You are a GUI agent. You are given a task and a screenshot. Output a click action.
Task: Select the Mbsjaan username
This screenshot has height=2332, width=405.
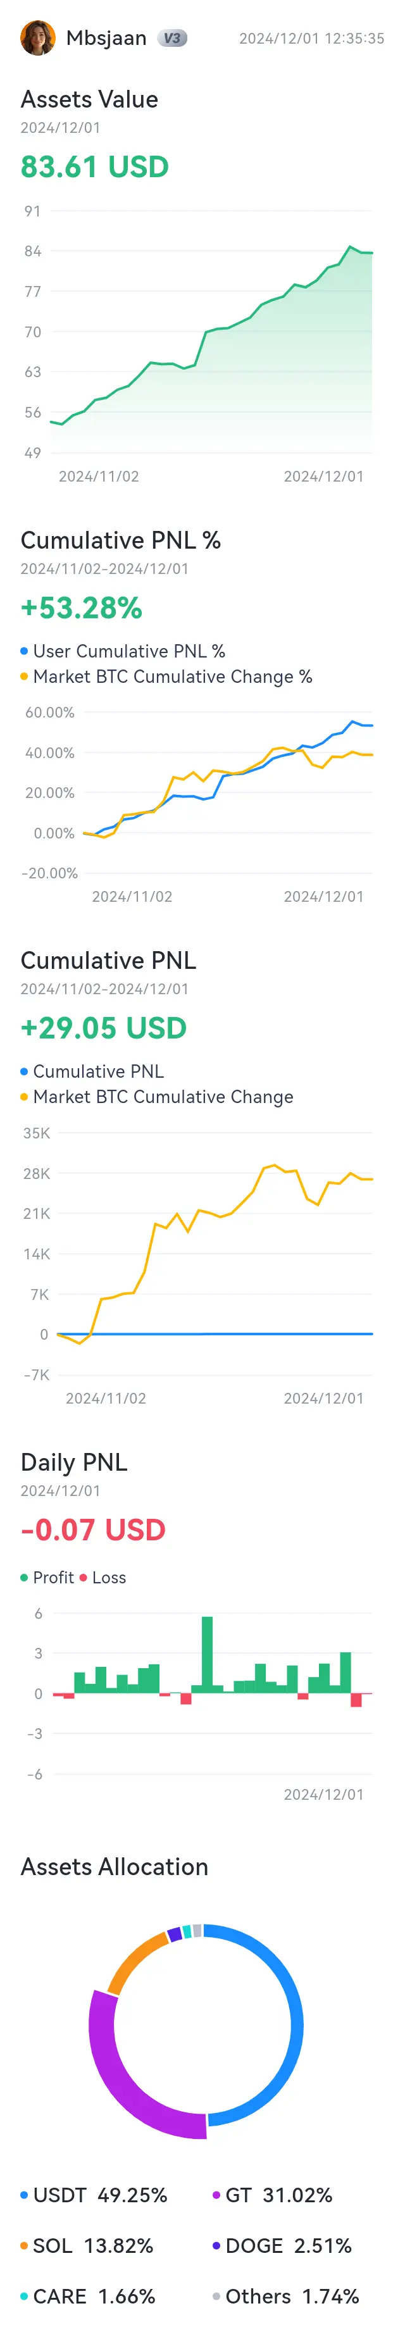(106, 38)
